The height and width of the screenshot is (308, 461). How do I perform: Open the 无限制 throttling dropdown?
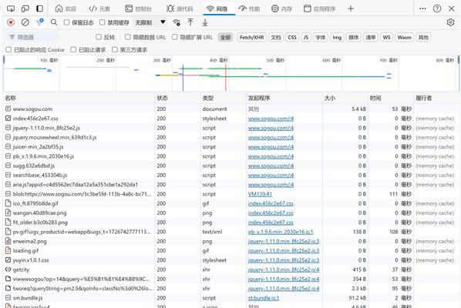[x=150, y=22]
